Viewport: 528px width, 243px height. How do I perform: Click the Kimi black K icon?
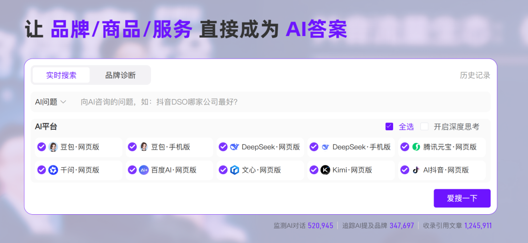point(326,170)
